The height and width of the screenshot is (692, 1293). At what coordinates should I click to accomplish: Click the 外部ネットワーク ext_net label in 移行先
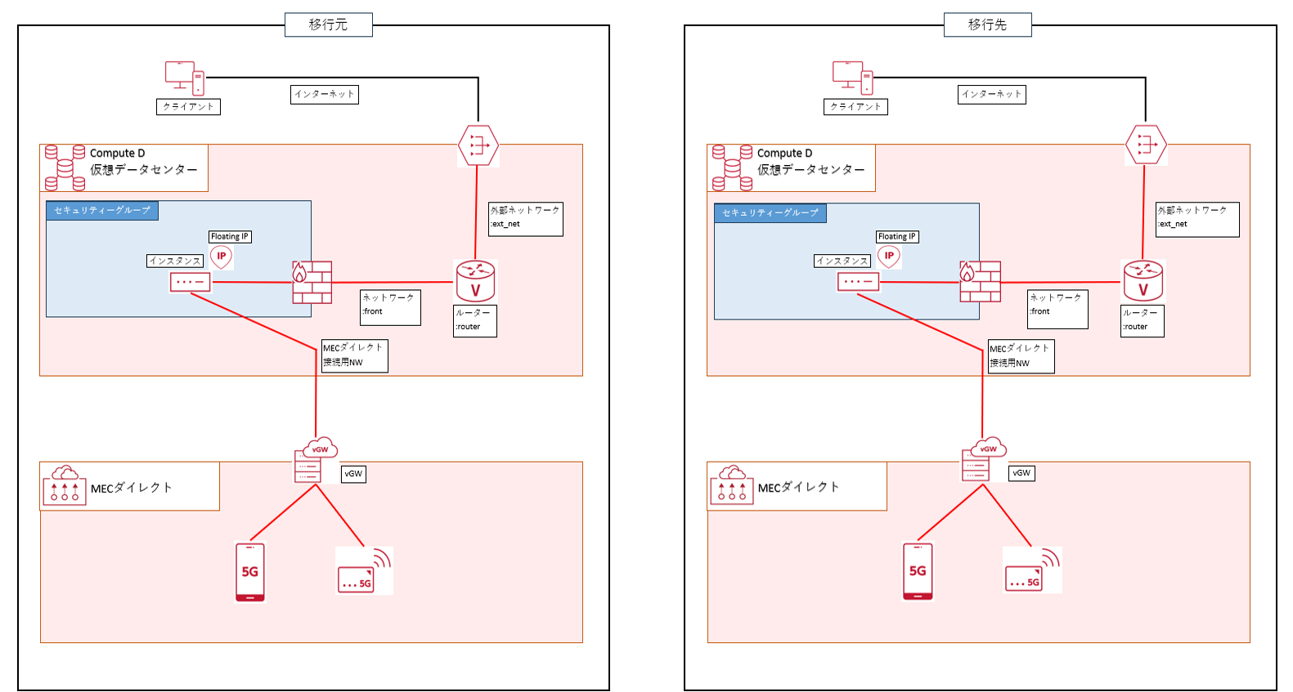click(x=1196, y=219)
